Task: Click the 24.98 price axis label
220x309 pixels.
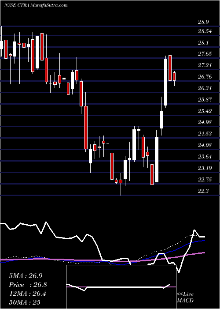Action: tap(205, 122)
